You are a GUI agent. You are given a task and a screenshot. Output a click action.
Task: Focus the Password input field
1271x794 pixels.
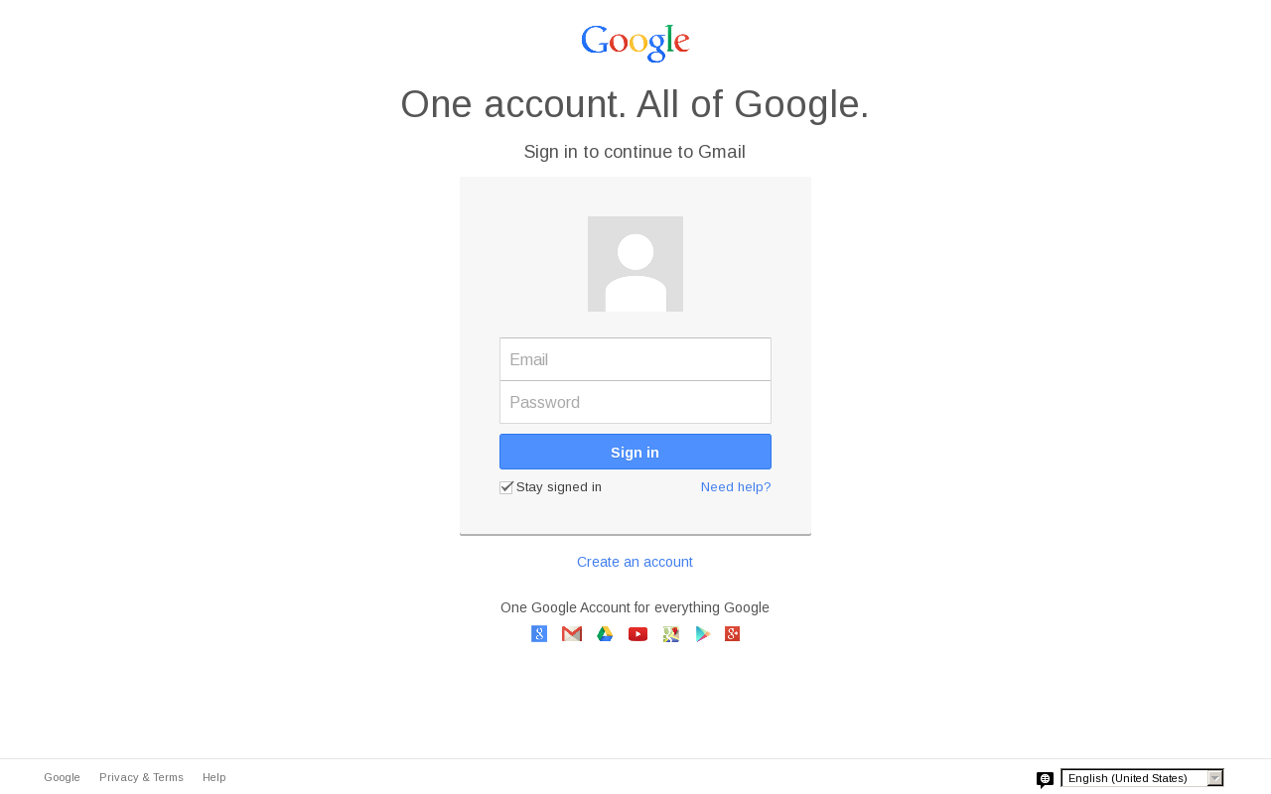[635, 402]
